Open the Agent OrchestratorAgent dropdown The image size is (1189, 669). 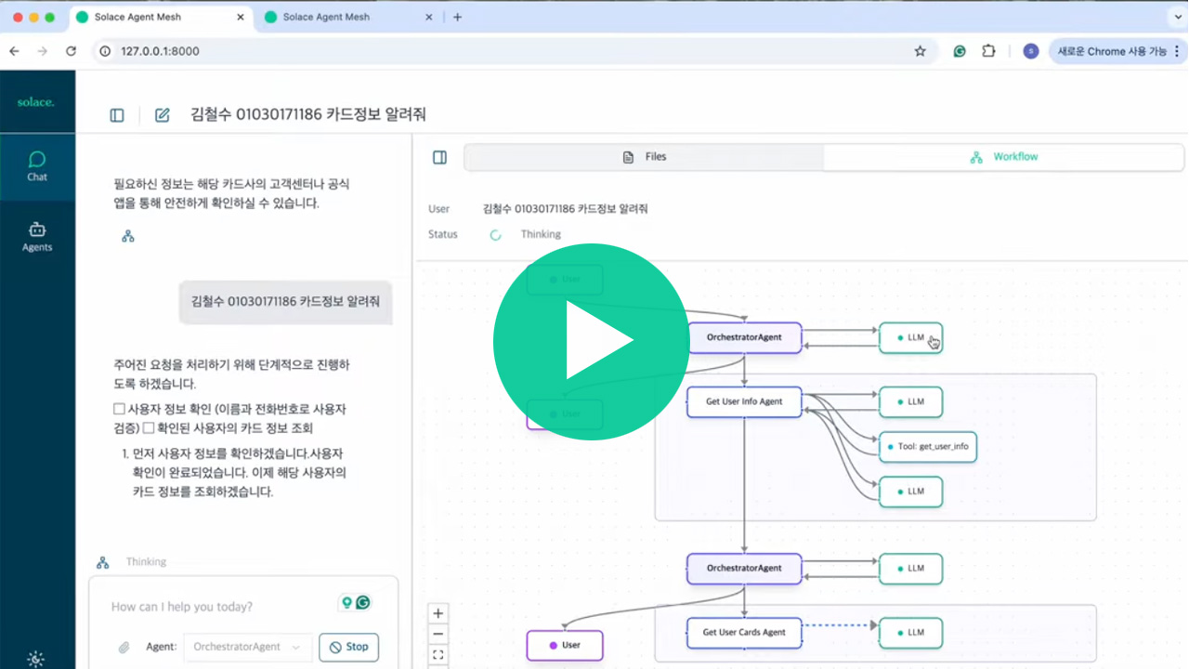point(247,647)
